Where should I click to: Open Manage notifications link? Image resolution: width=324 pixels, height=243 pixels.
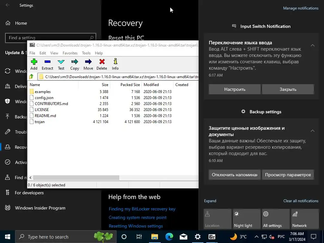tap(301, 8)
